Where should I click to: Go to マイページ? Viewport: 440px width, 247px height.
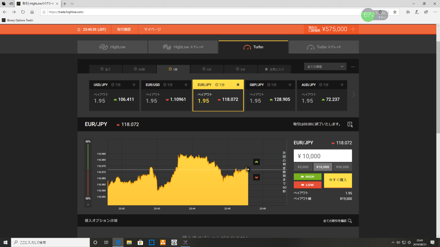(x=153, y=29)
